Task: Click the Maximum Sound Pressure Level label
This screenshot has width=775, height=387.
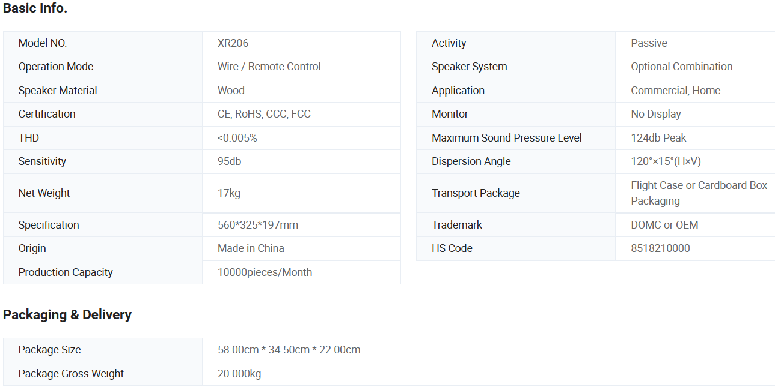Action: click(506, 138)
